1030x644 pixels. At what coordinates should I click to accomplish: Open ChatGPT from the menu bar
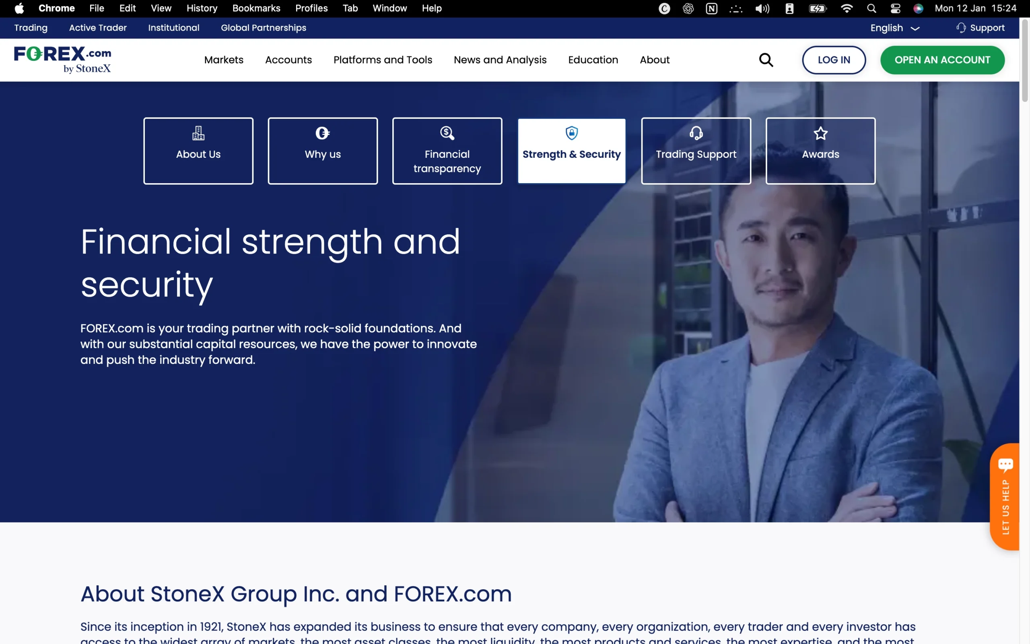pyautogui.click(x=687, y=8)
